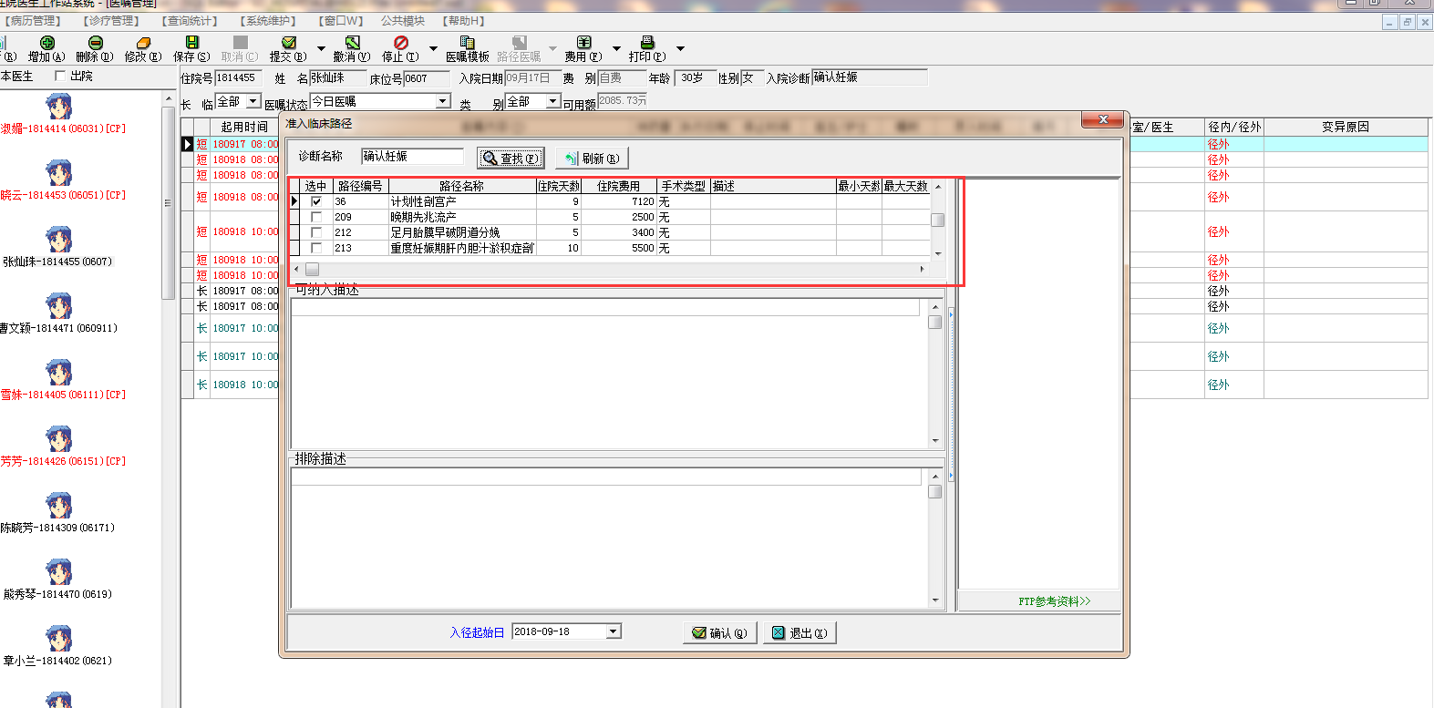The image size is (1434, 708).
Task: Open the FTP参考资料 link
Action: pos(1054,601)
